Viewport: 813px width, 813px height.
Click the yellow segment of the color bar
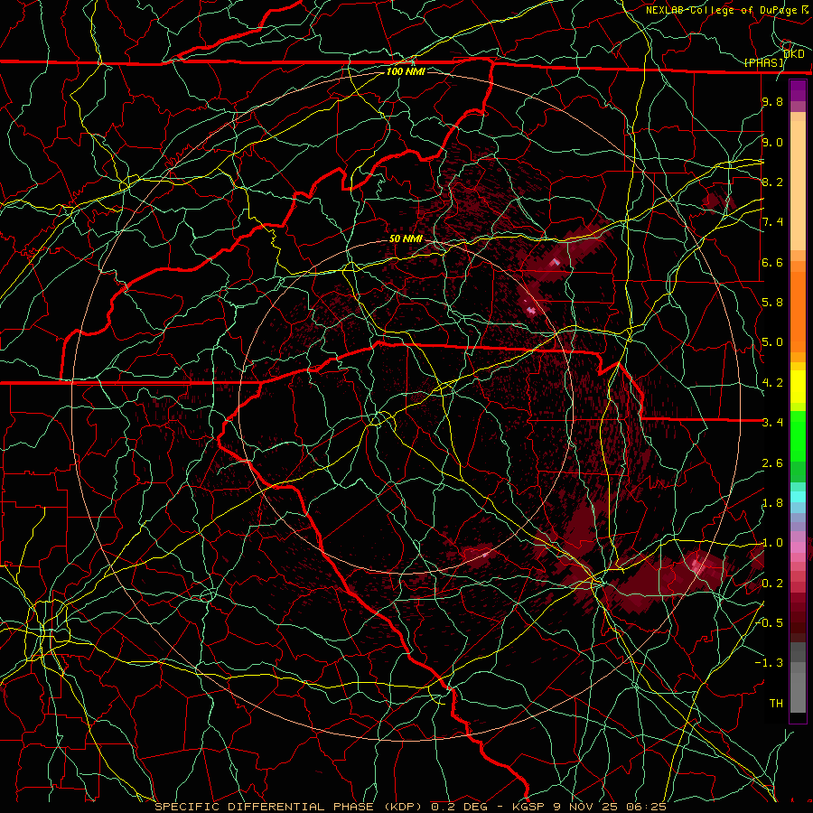(798, 387)
